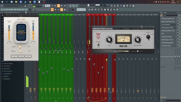This screenshot has width=181, height=102.
Task: Click the brush icon in shortcut toolbar
Action: tap(59, 10)
